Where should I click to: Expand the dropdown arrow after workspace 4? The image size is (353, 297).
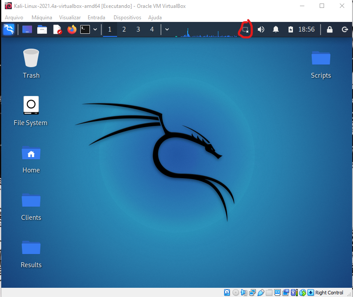coord(167,29)
